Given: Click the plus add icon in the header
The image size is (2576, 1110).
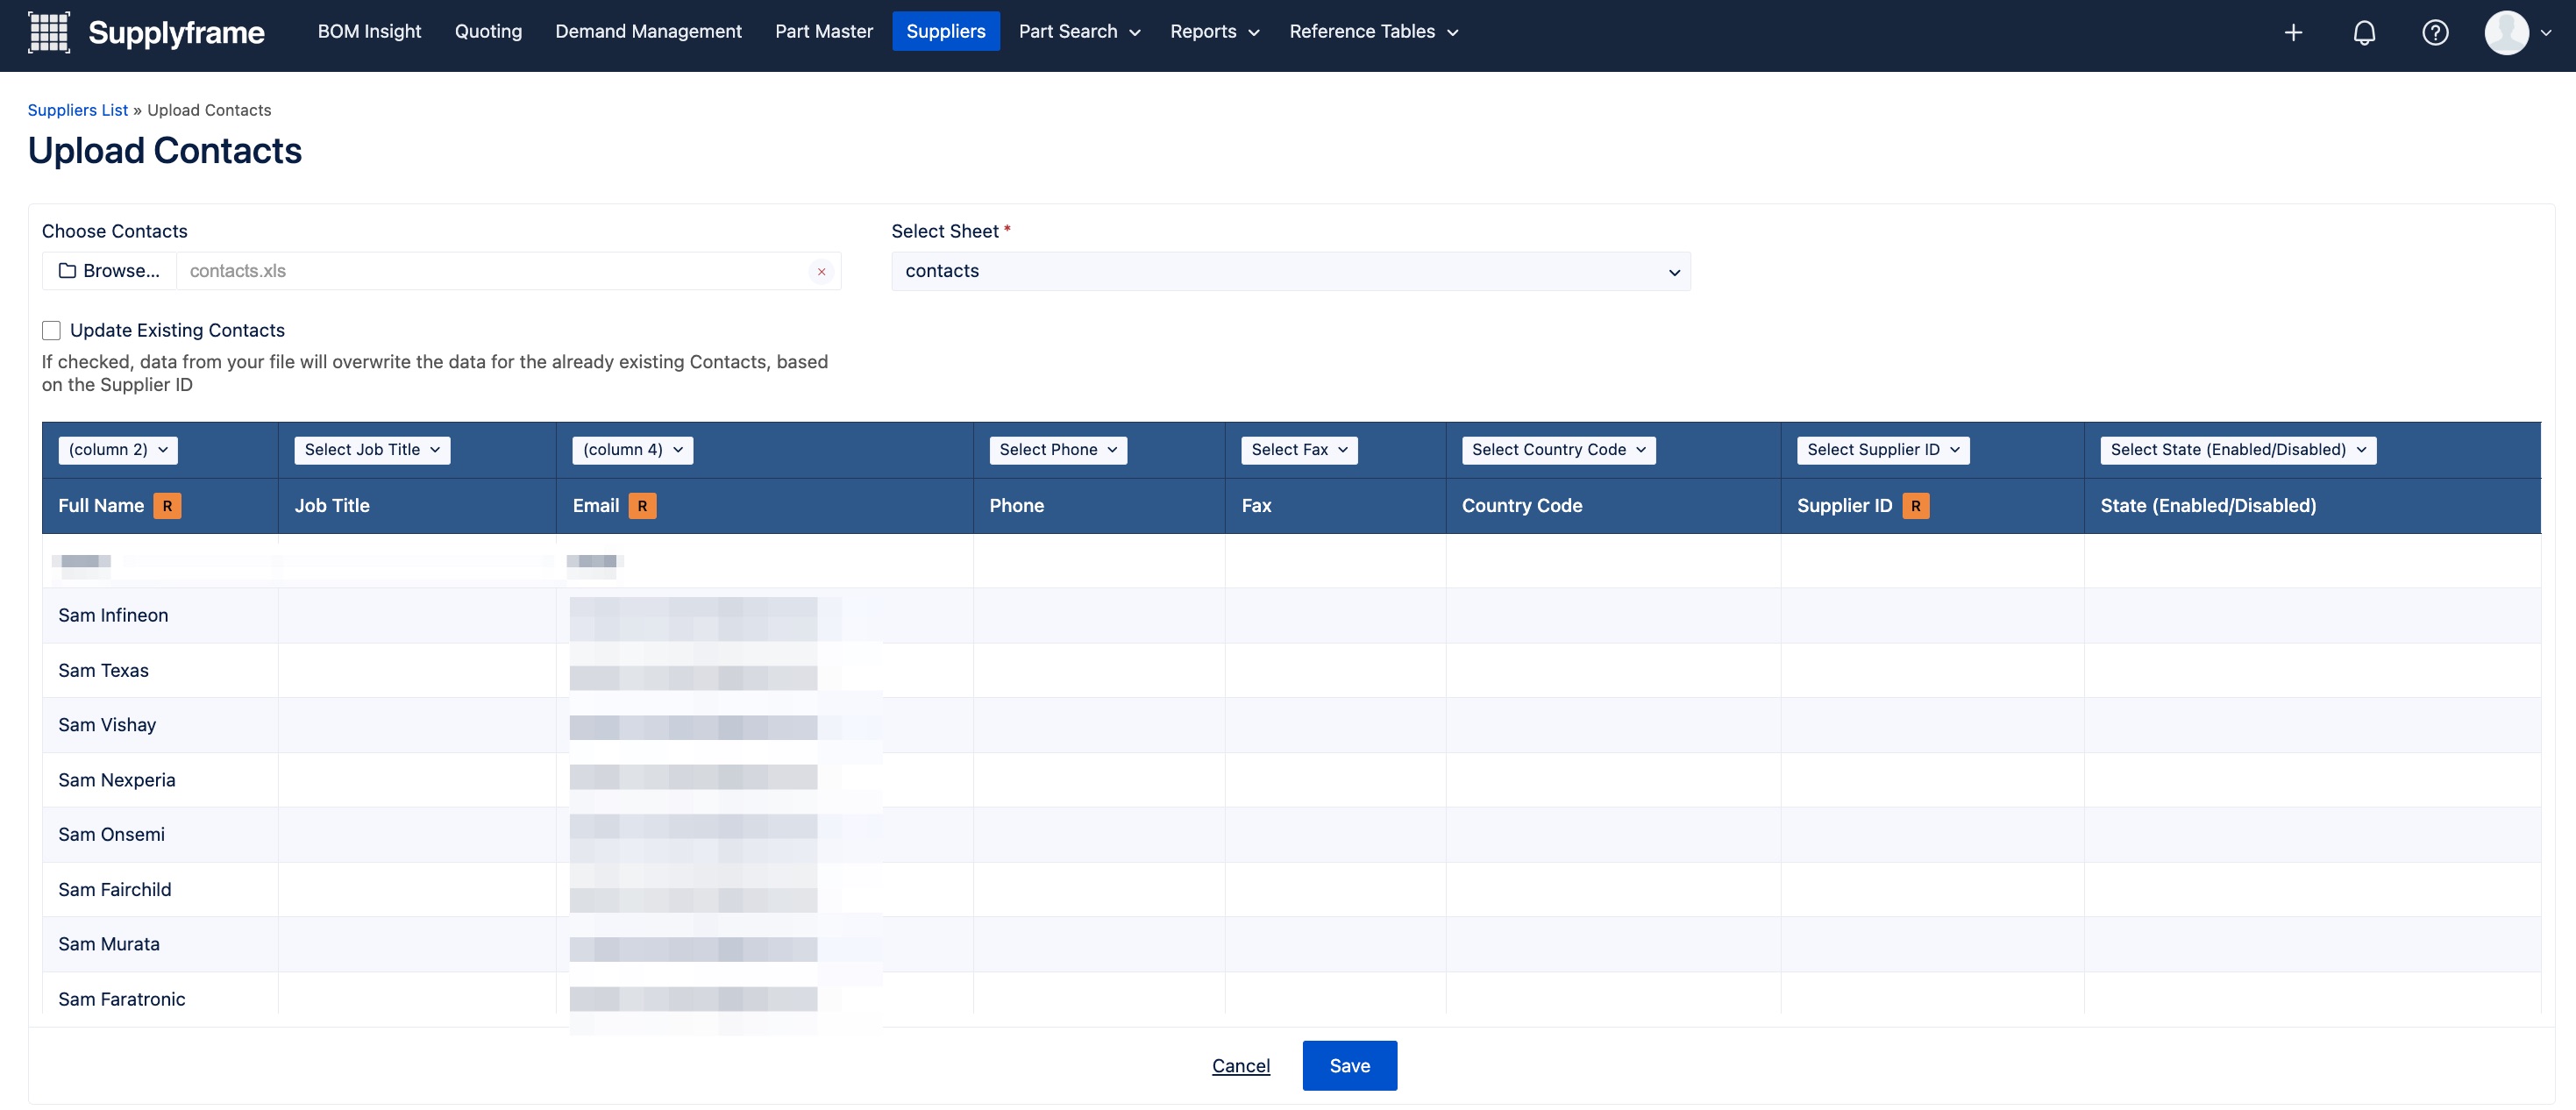Looking at the screenshot, I should tap(2293, 33).
